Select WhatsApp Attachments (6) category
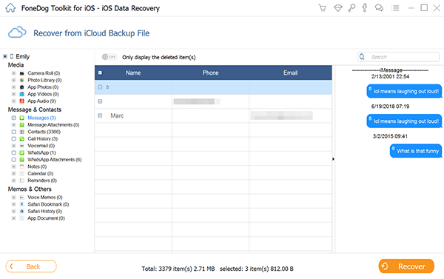The width and height of the screenshot is (444, 279). tap(54, 160)
